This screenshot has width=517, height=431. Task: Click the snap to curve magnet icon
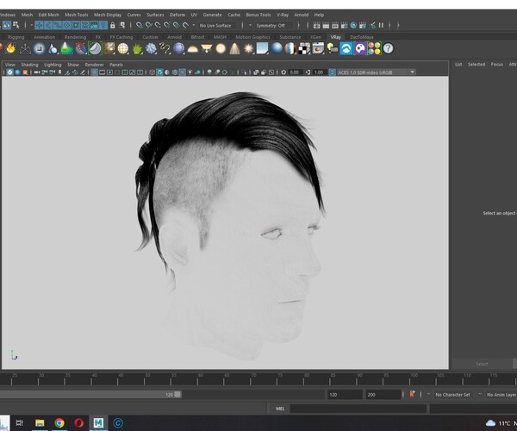[148, 25]
